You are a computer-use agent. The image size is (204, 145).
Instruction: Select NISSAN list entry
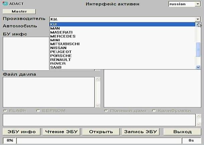point(122,48)
